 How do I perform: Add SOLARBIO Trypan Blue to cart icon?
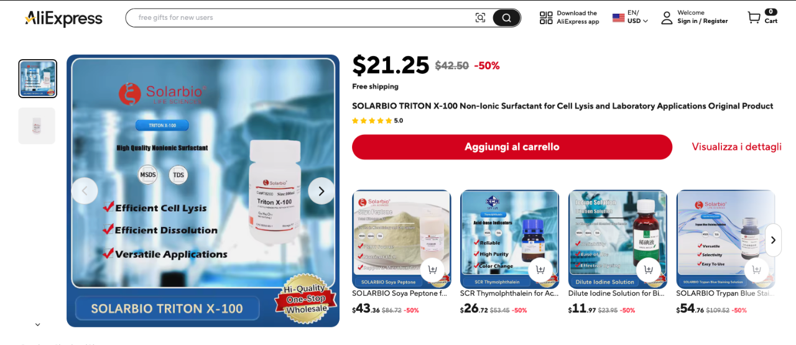(x=756, y=270)
